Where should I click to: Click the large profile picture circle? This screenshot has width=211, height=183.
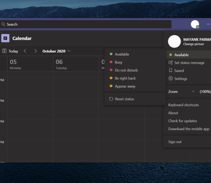[174, 42]
